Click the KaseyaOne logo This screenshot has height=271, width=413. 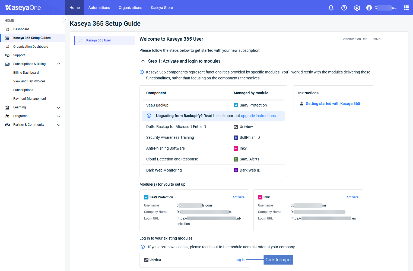[x=23, y=8]
